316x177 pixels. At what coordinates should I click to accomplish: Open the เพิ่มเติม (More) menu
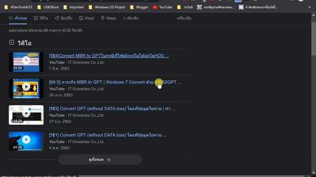(x=131, y=18)
